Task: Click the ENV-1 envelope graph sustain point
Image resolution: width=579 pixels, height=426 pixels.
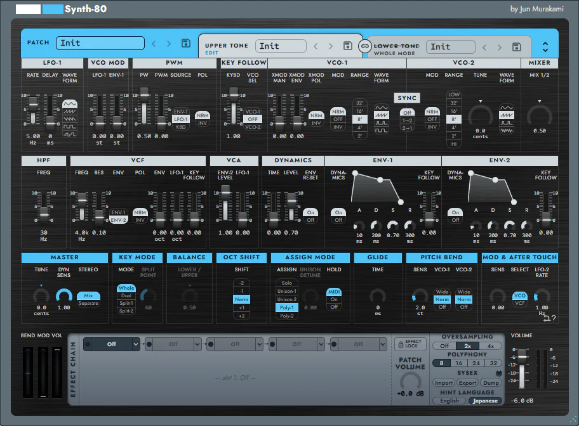Action: point(380,179)
